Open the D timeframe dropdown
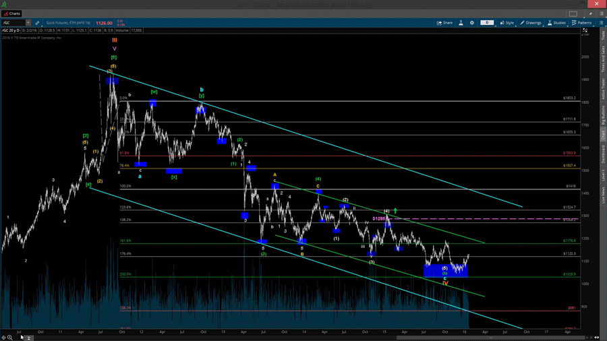The height and width of the screenshot is (341, 607). 487,23
